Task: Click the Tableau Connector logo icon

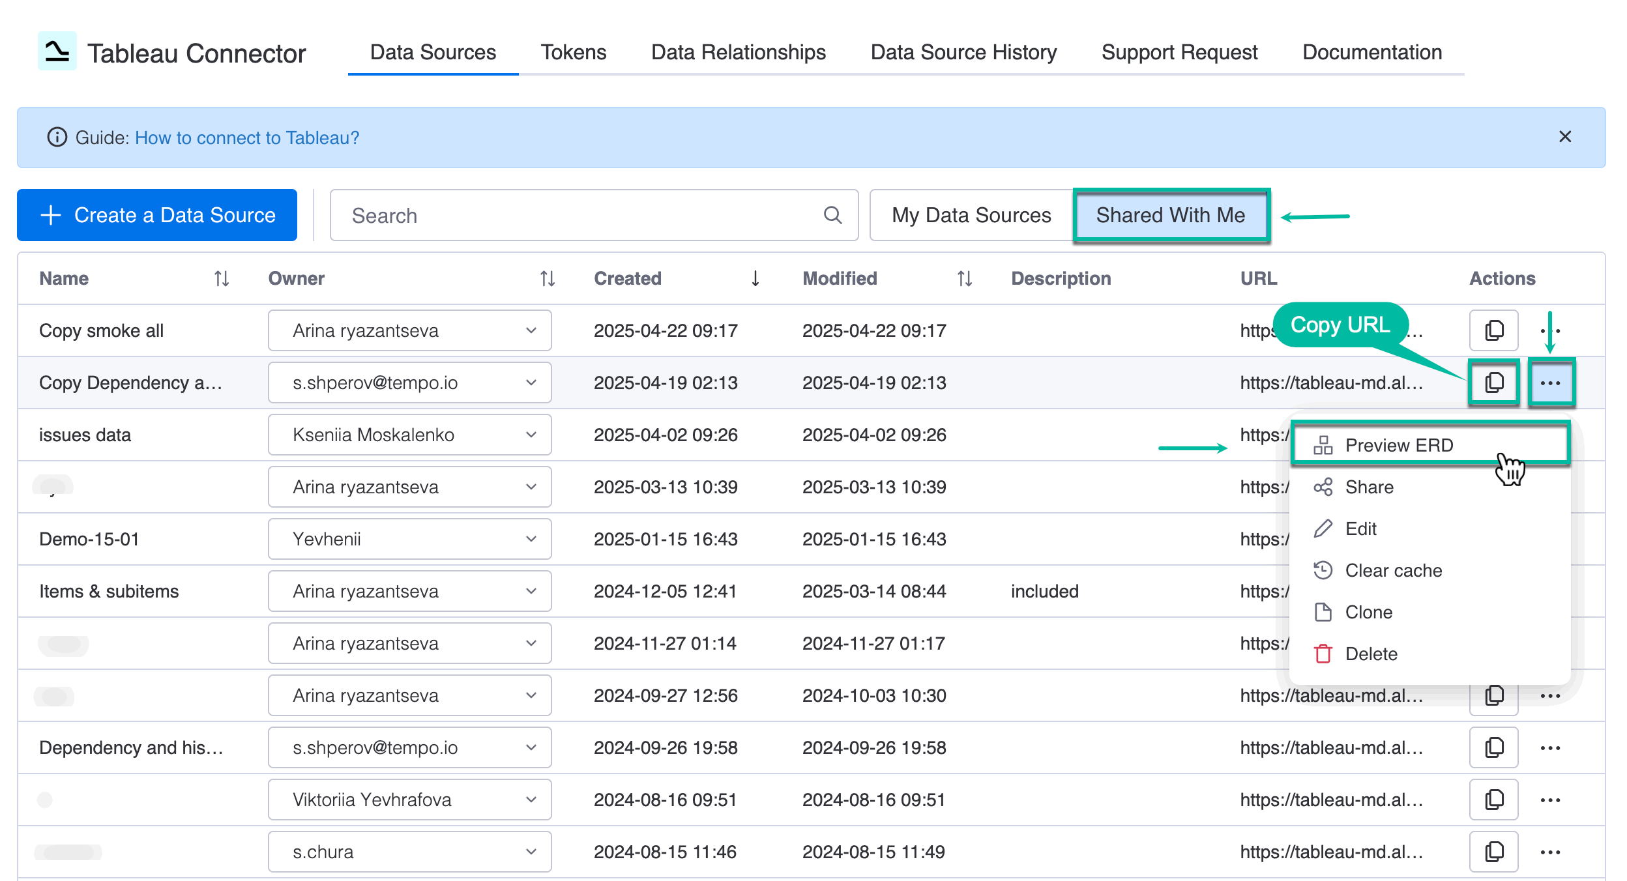Action: click(57, 51)
